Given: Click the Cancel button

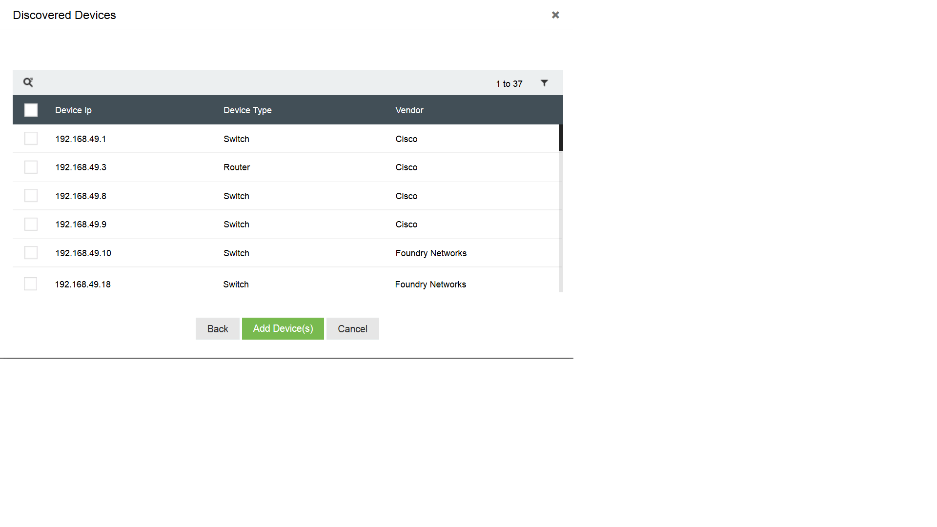Looking at the screenshot, I should (352, 328).
